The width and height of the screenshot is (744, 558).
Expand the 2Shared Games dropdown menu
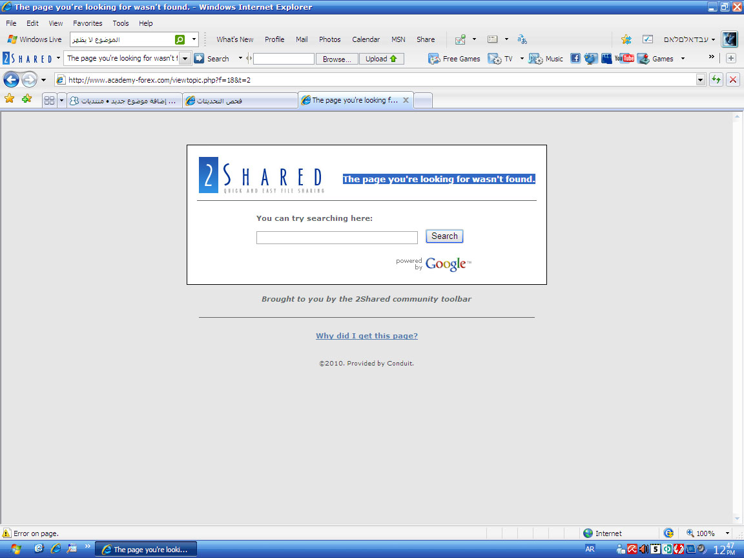[683, 59]
